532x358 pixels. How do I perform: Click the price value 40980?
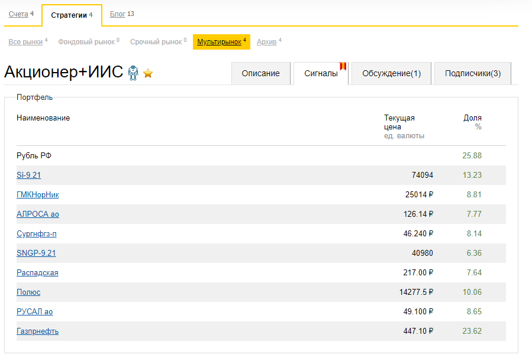coord(423,253)
